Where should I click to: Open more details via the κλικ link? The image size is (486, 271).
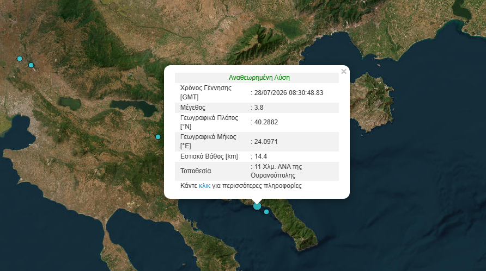[204, 186]
